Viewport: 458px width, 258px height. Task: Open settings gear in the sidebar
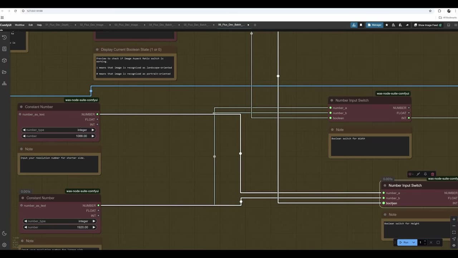(4, 245)
